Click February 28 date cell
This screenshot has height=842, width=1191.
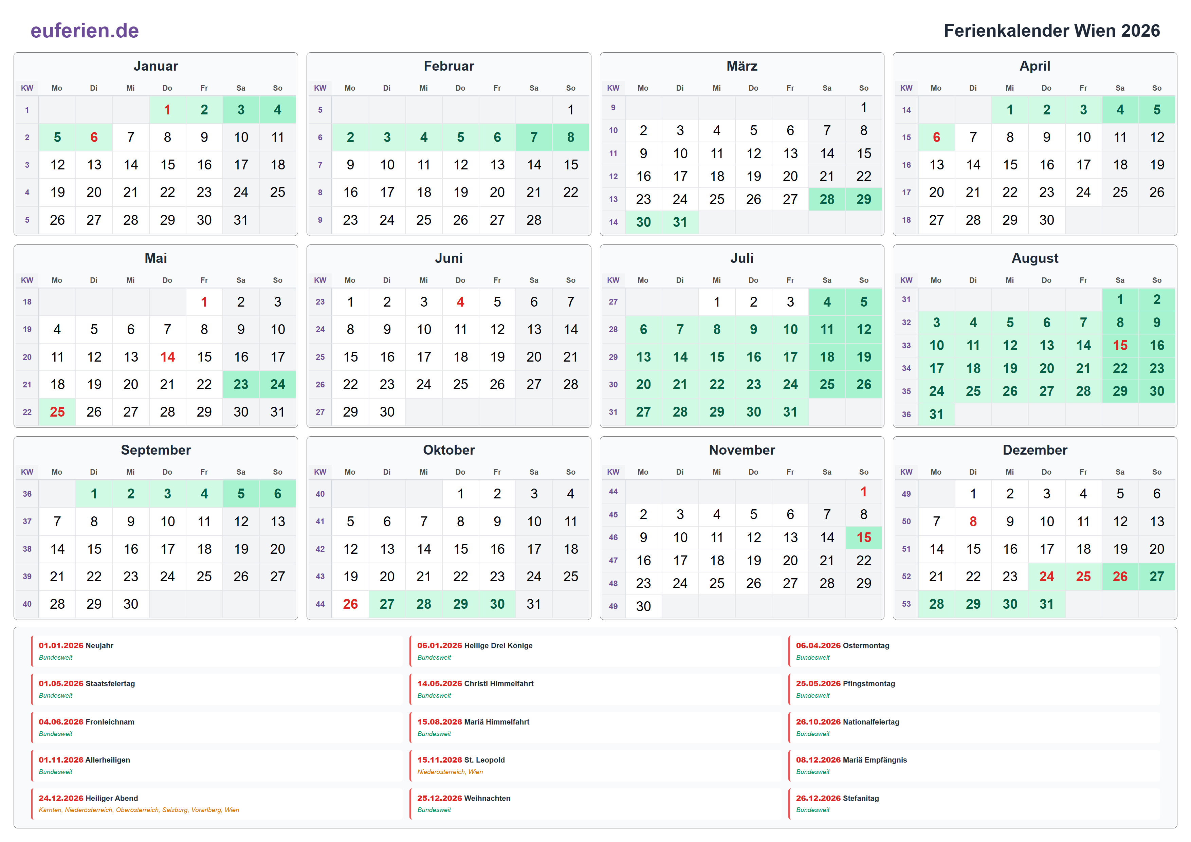click(x=534, y=220)
